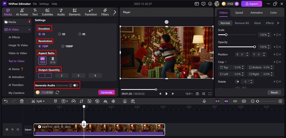Viewport: 286px width, 138px height.
Task: Adjust the Scale slider
Action: click(x=237, y=35)
